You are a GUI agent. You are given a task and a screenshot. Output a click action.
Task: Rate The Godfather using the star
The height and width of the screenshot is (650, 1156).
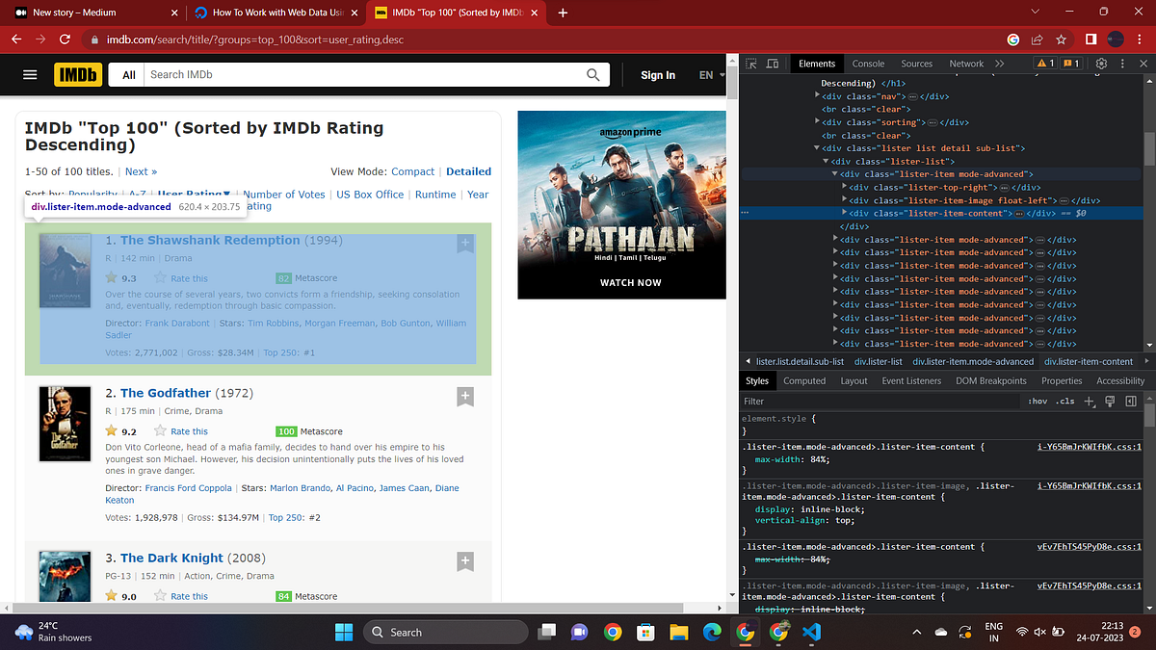point(160,431)
